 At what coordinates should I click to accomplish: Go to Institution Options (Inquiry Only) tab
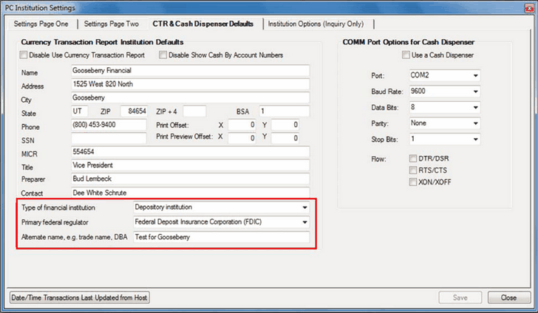click(x=316, y=24)
